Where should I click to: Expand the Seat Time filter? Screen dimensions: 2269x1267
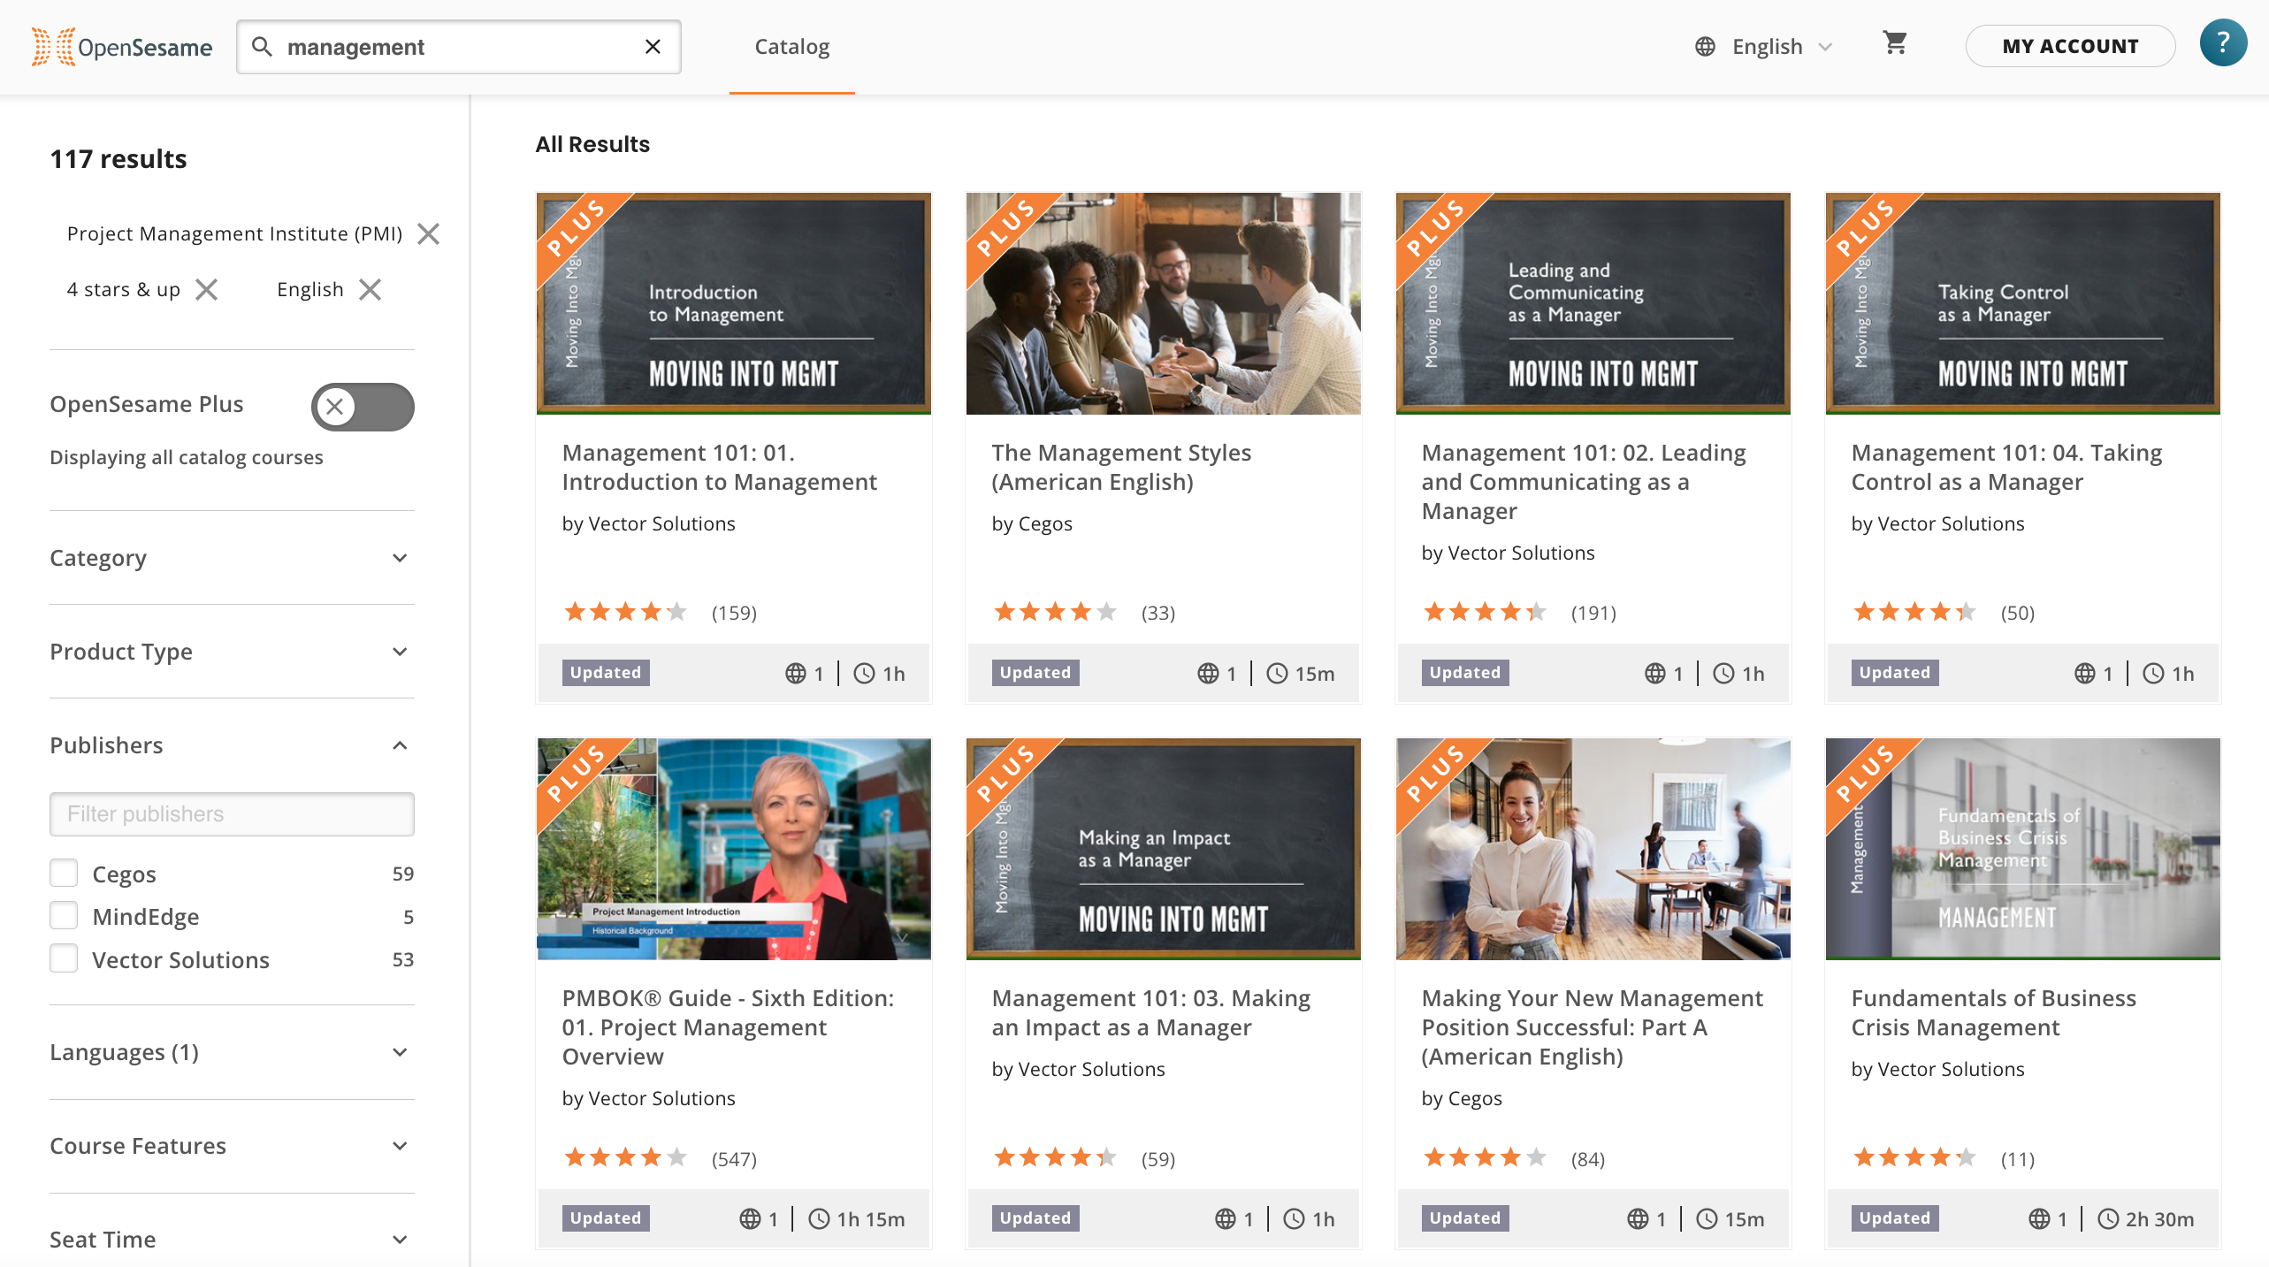[232, 1240]
